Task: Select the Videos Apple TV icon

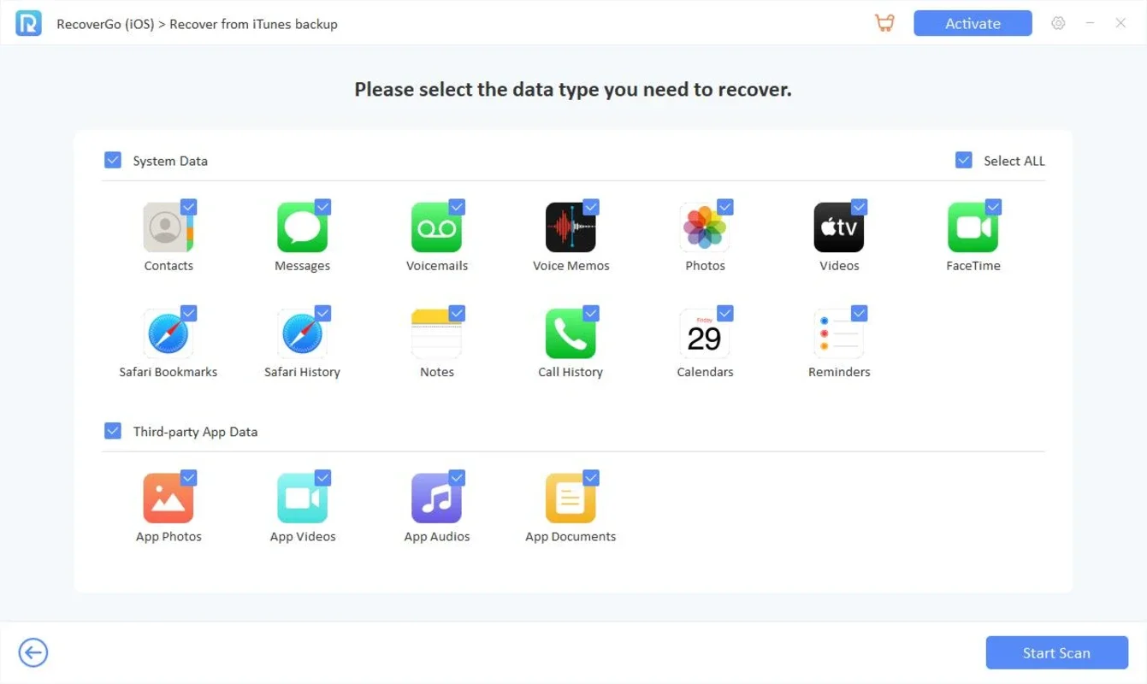Action: pos(839,227)
